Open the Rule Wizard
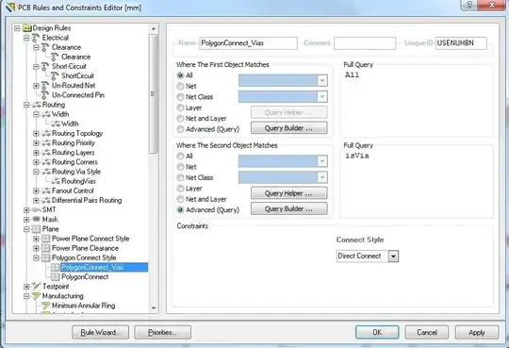The image size is (509, 348). 100,332
